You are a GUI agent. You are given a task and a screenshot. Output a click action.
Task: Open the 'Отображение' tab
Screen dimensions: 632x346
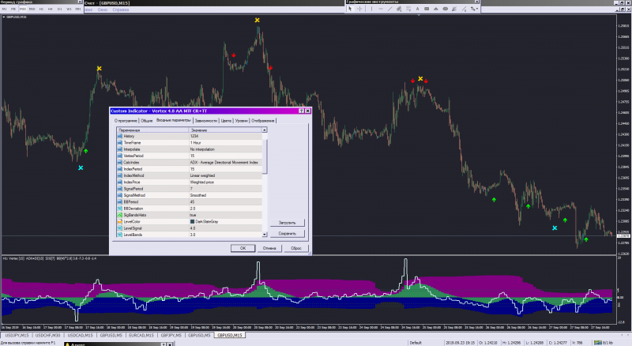click(x=263, y=121)
